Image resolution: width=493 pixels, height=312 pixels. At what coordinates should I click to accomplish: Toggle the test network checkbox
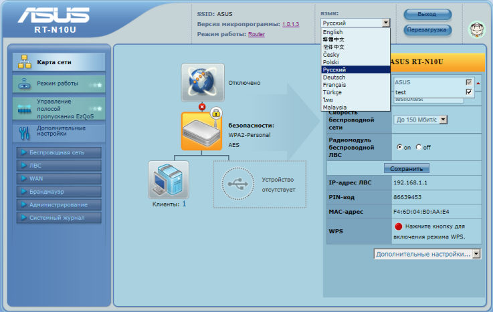coord(469,92)
